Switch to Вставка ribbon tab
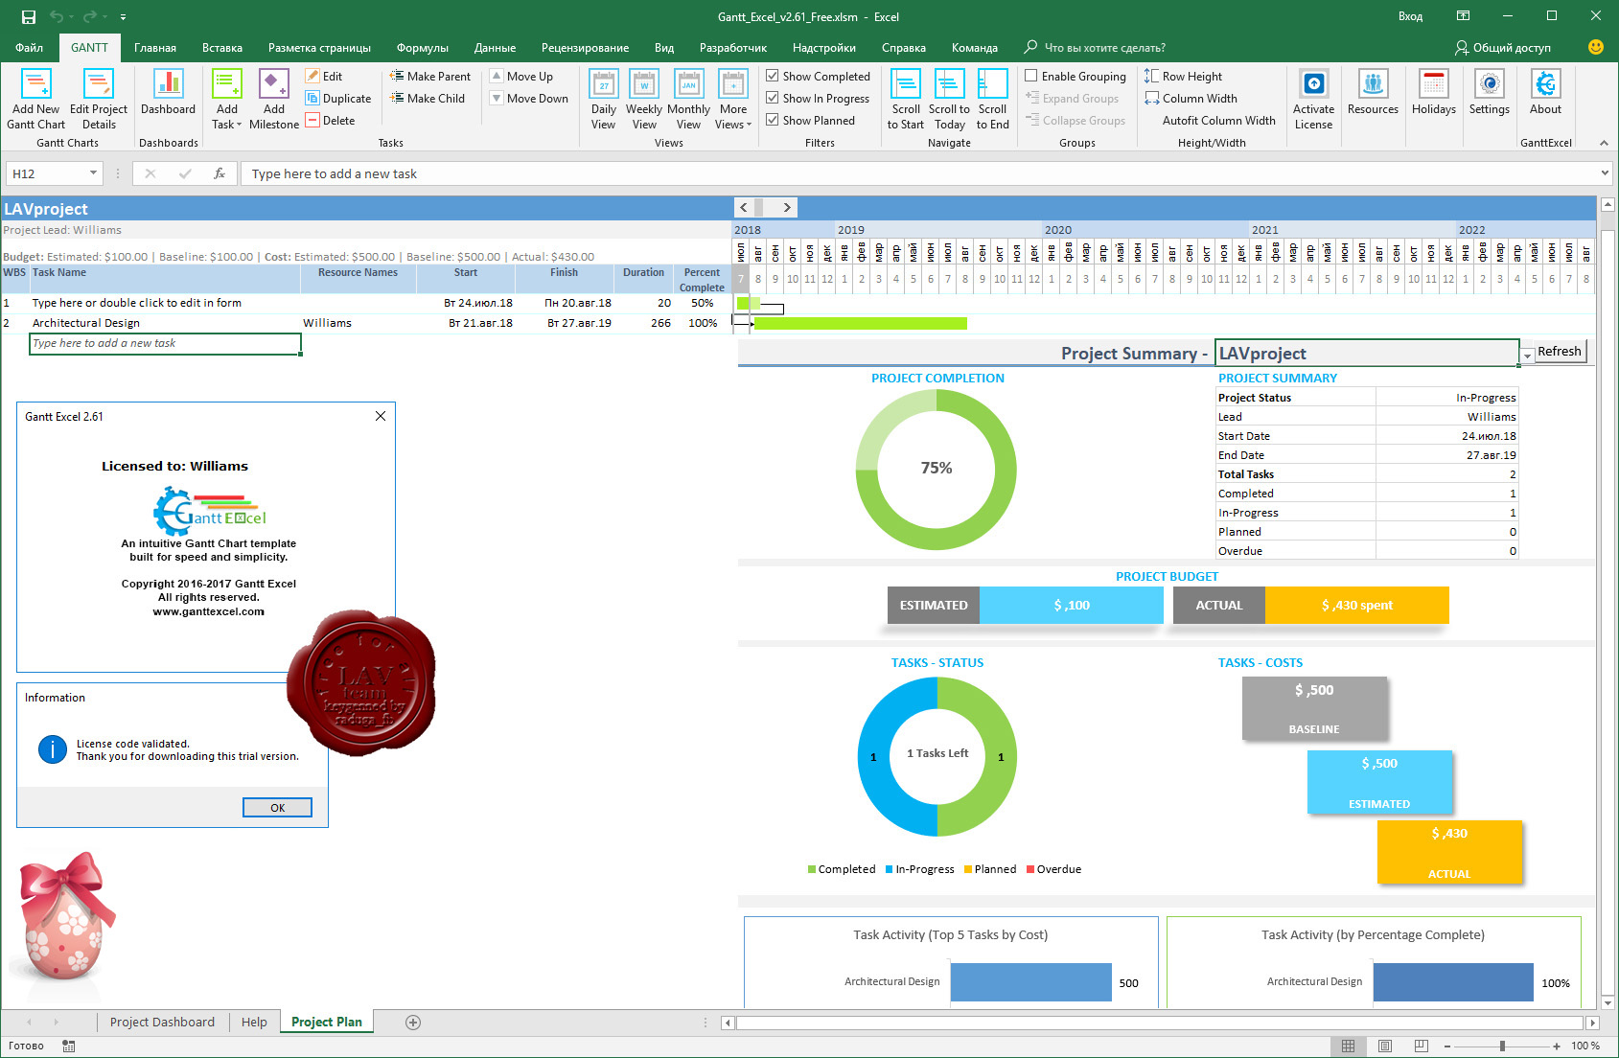 (x=222, y=47)
